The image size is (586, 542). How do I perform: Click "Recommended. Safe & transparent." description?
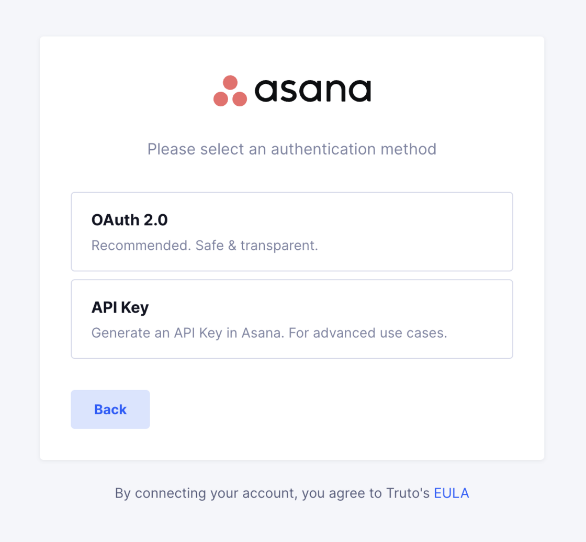point(205,246)
